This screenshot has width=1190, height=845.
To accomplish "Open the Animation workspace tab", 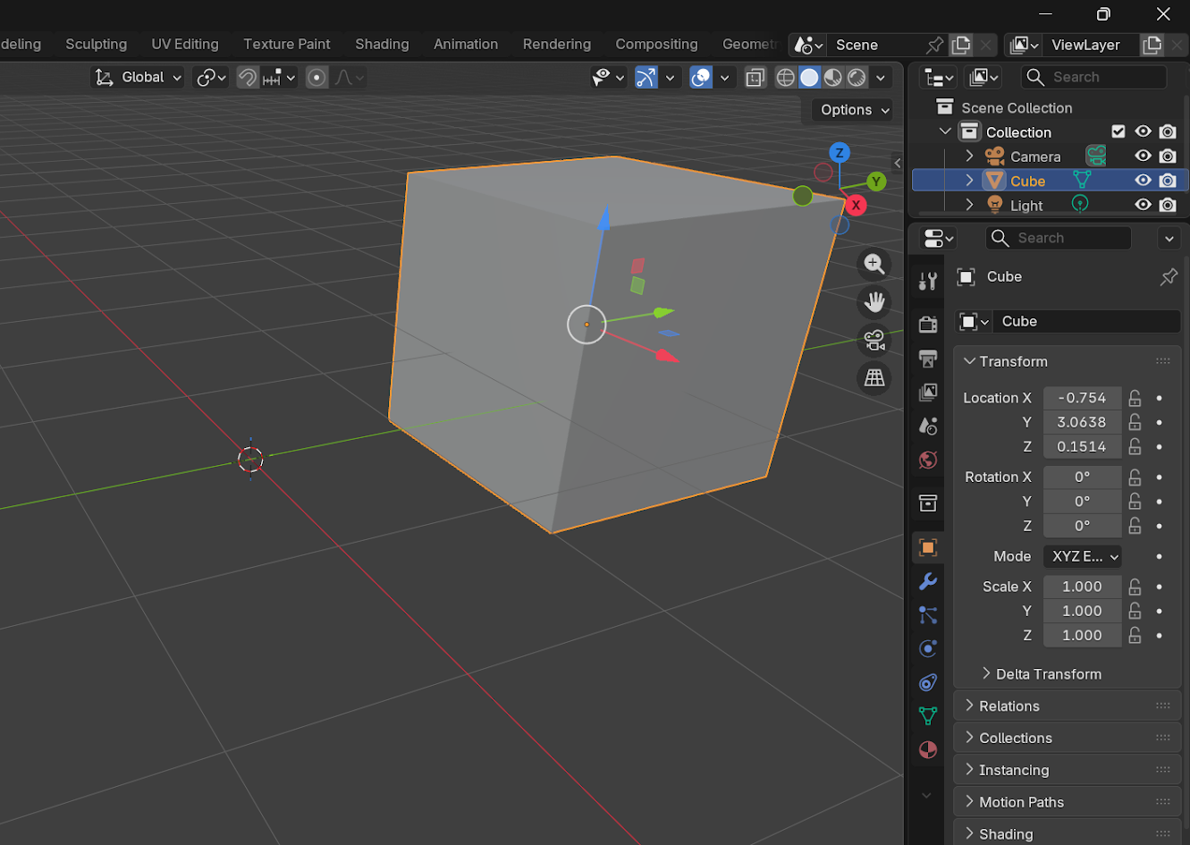I will [x=466, y=44].
